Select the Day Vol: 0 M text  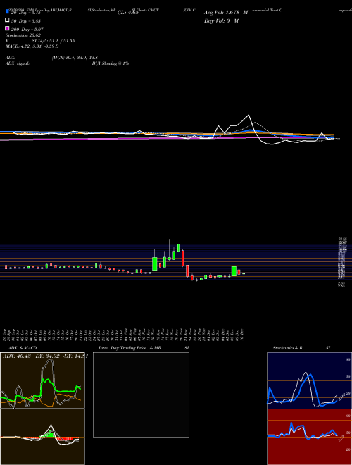(221, 20)
